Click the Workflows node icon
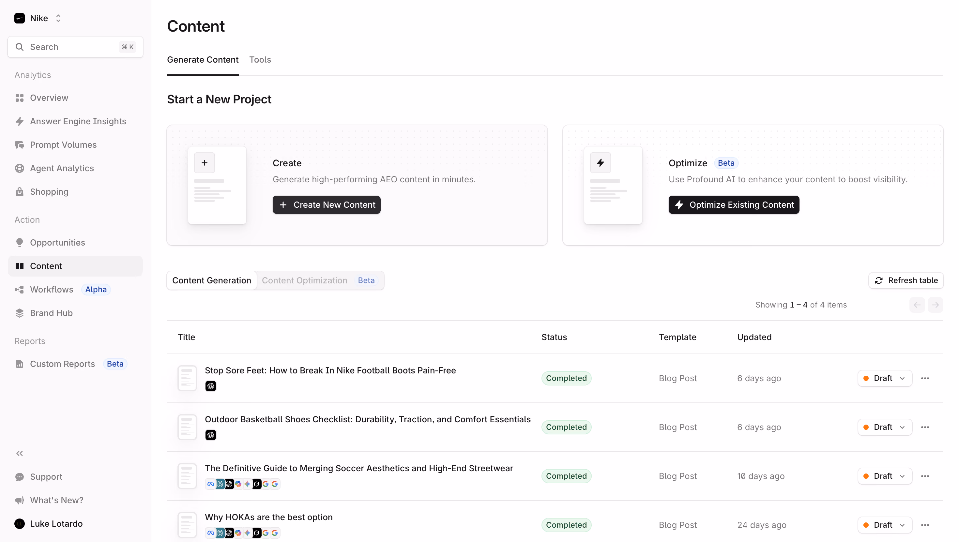The image size is (959, 542). (19, 290)
